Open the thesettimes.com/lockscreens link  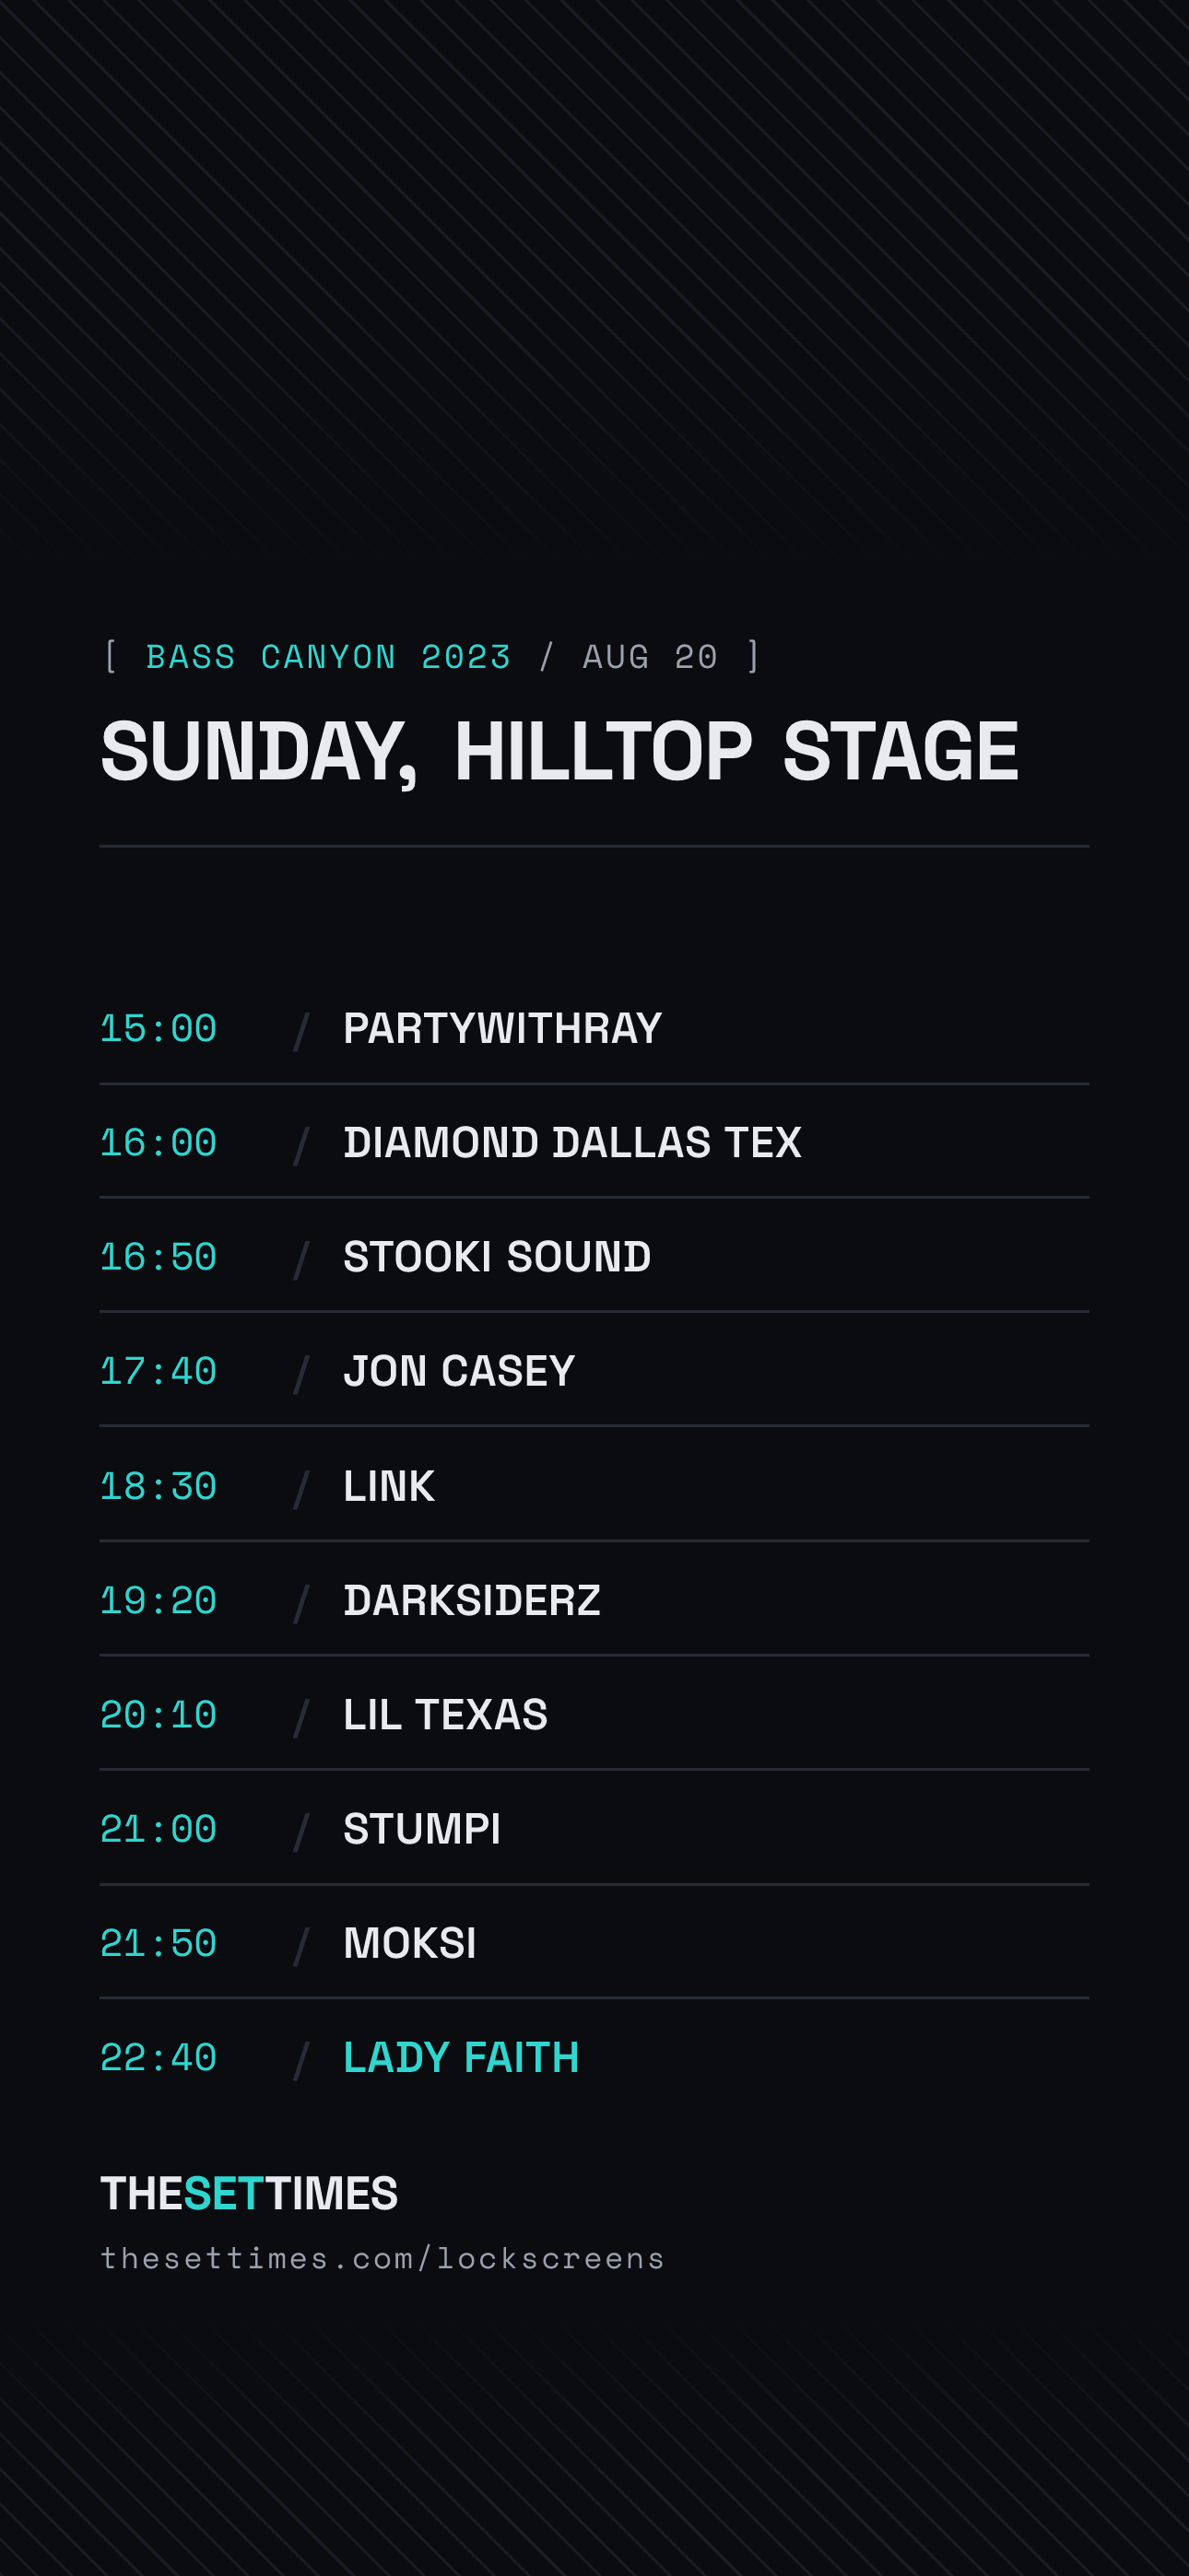pos(383,2258)
